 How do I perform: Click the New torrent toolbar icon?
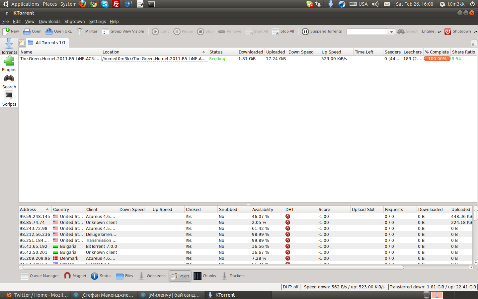(x=11, y=32)
